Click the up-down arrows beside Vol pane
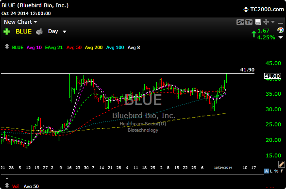The width and height of the screenshot is (286, 189). point(7,185)
